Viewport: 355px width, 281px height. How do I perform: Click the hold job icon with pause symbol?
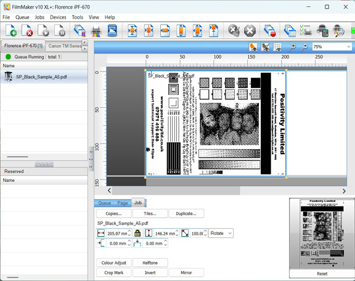tap(60, 30)
